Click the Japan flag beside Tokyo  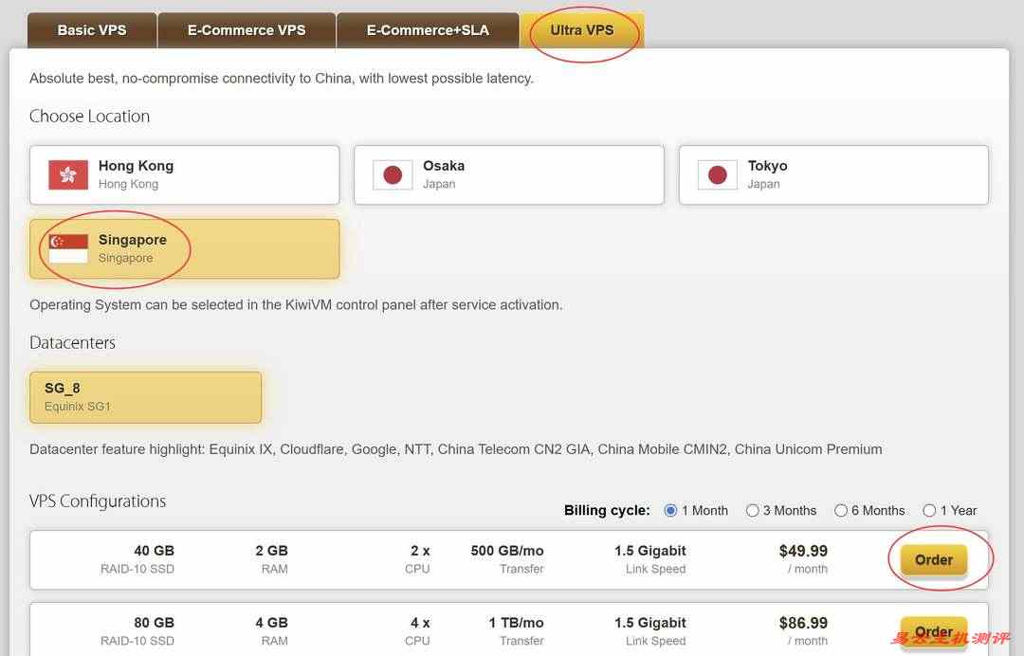pos(717,175)
